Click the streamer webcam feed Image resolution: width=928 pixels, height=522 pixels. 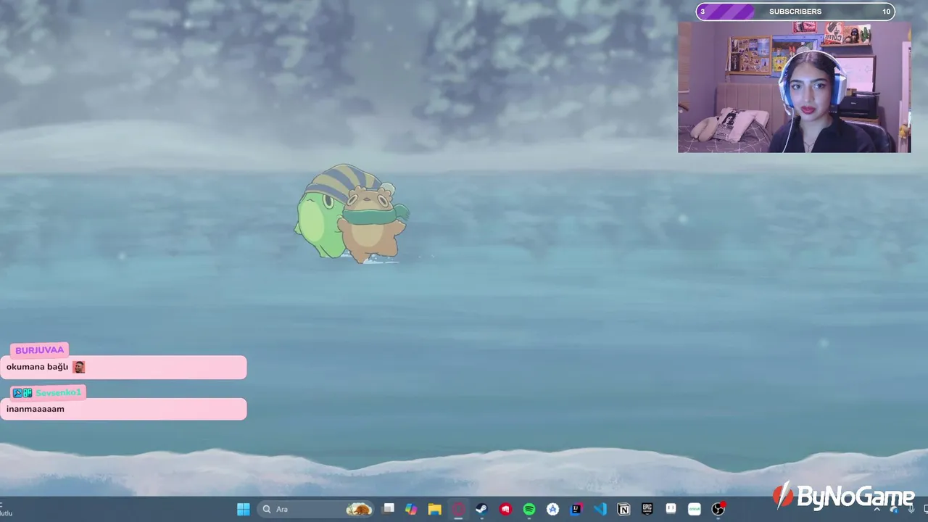pyautogui.click(x=794, y=87)
